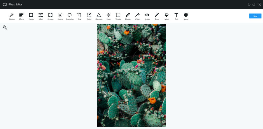Select the Enhance magic wand tool

pos(12,16)
